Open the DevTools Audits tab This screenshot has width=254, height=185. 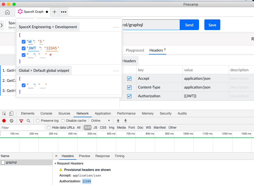[182, 113]
